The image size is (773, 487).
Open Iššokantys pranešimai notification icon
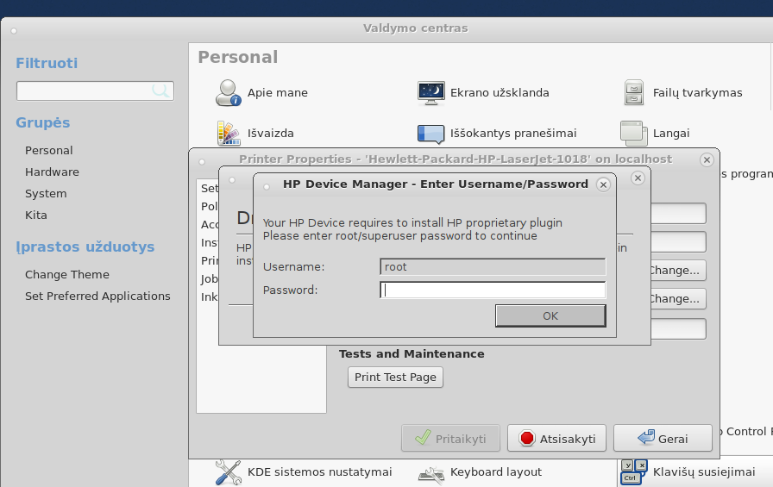point(430,134)
